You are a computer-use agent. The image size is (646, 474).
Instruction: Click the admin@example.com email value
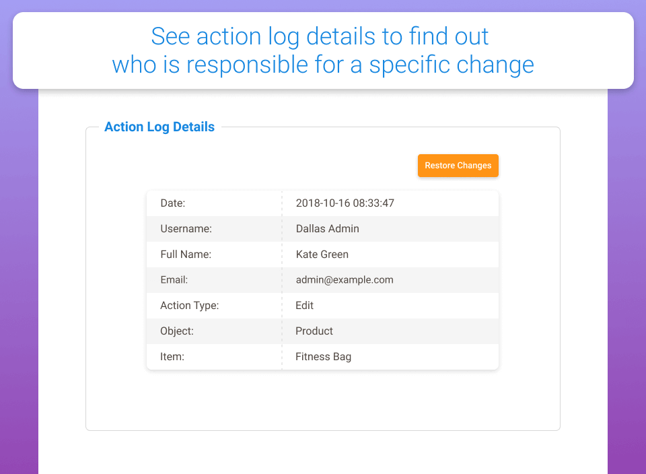345,279
